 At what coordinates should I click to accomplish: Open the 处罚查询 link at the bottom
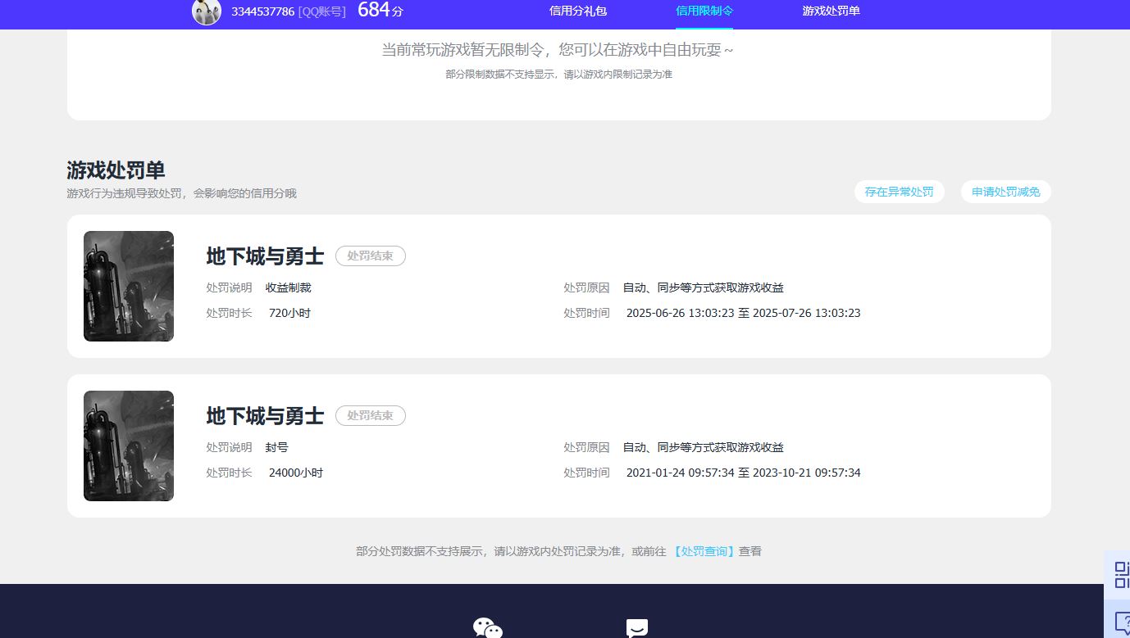pyautogui.click(x=703, y=551)
